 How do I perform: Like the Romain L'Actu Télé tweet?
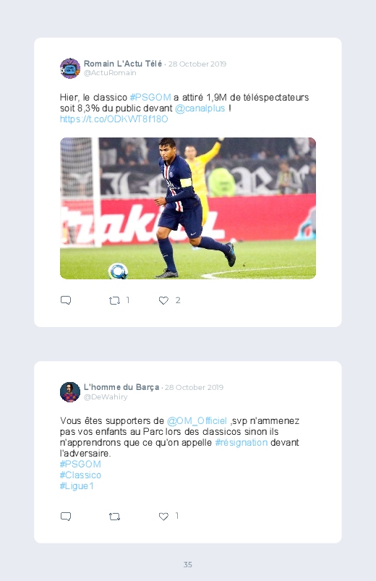coord(163,300)
